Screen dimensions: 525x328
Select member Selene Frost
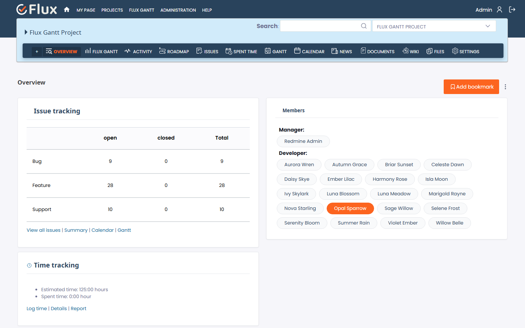click(x=446, y=208)
